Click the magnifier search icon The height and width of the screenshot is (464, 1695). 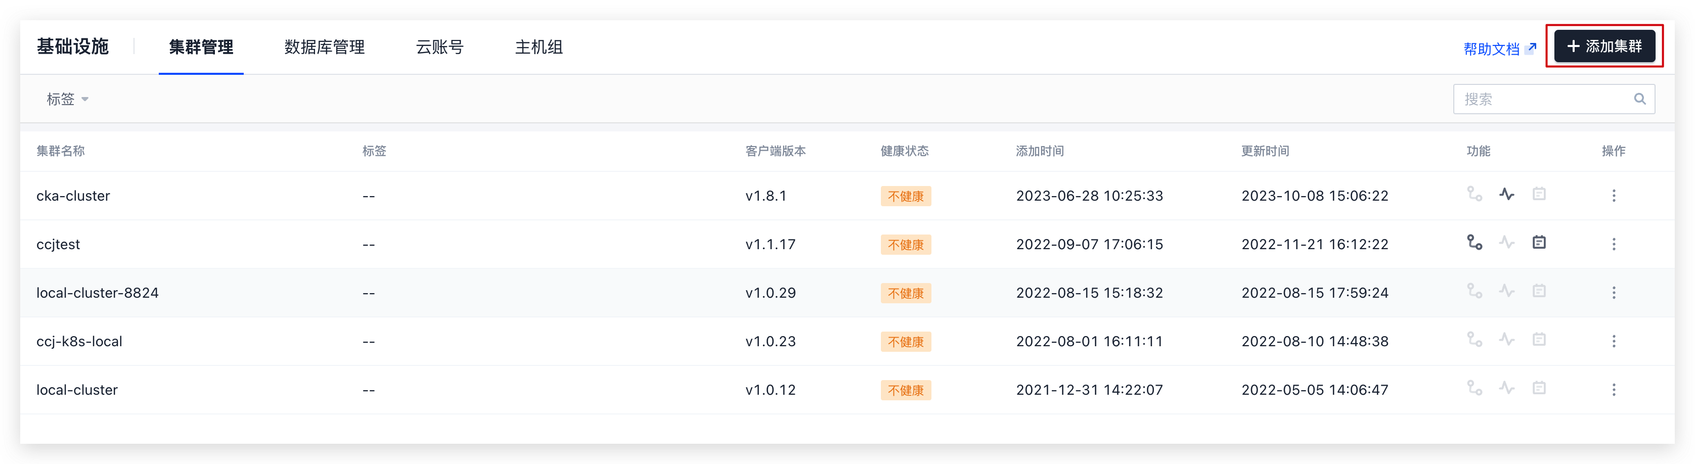(1640, 99)
